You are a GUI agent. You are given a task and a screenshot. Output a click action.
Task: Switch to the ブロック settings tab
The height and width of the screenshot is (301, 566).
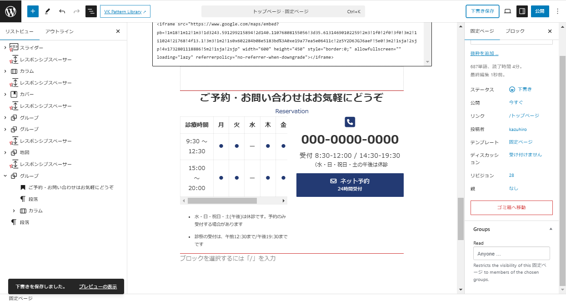point(515,31)
